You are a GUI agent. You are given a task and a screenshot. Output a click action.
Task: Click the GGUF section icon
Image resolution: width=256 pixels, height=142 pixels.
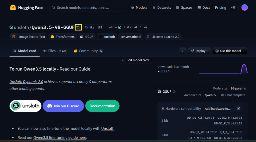[x=159, y=92]
